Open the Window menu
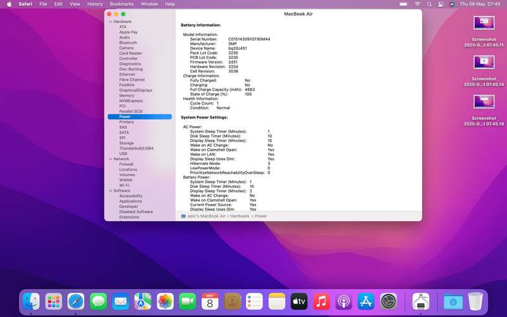 [150, 4]
